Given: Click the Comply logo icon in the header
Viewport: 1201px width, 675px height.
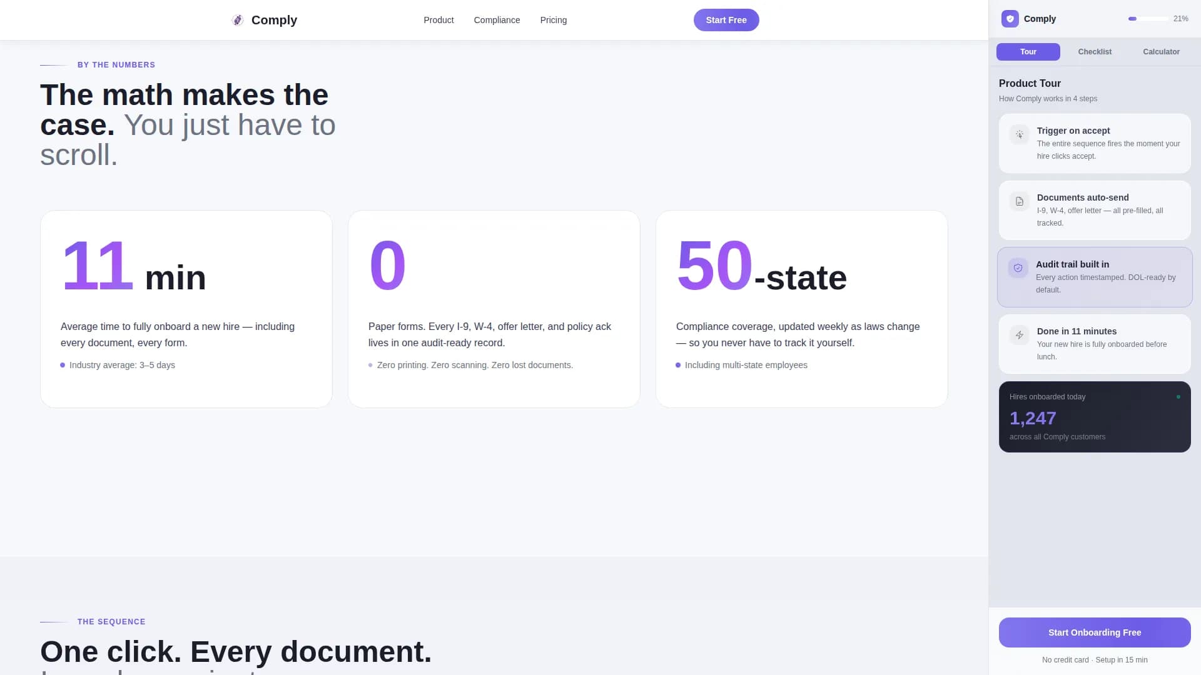Looking at the screenshot, I should point(238,20).
